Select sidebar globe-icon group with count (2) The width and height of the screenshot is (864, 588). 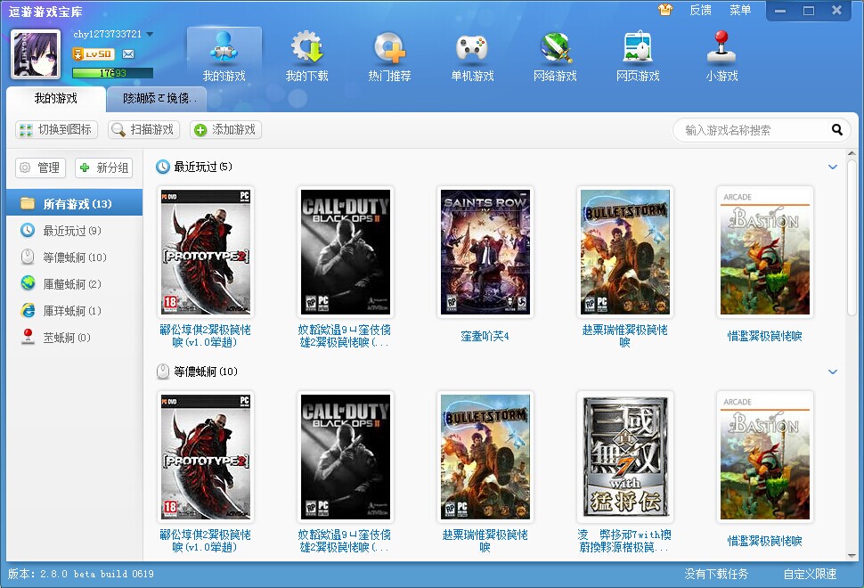point(75,284)
